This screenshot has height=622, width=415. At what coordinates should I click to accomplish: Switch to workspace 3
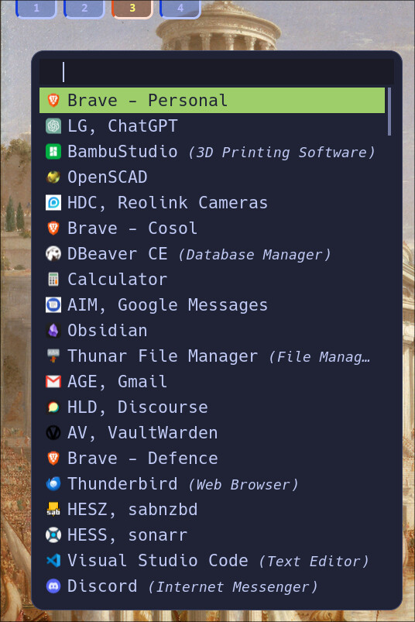pyautogui.click(x=132, y=9)
